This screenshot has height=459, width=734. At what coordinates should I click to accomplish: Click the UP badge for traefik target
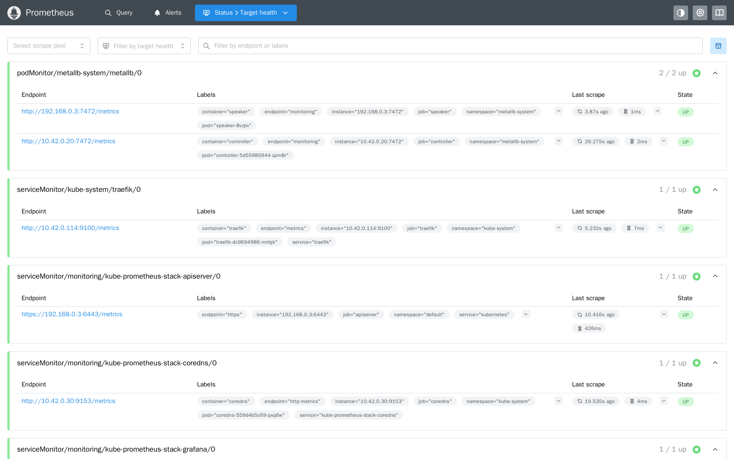coord(686,229)
